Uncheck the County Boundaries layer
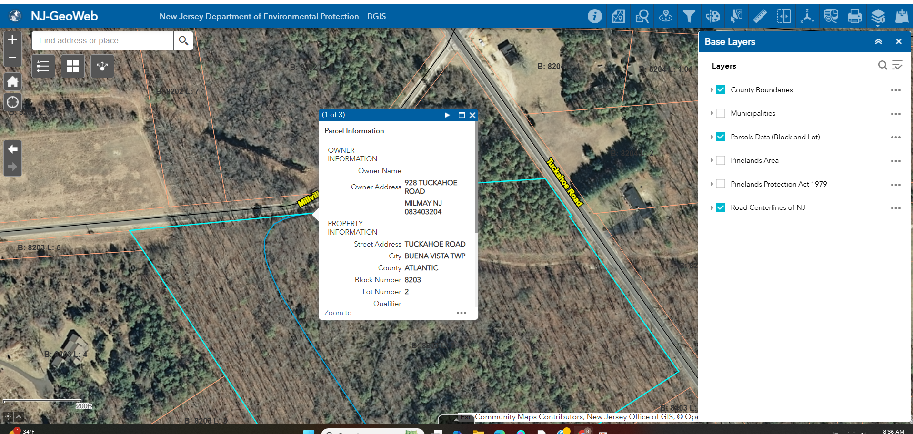The image size is (913, 434). [721, 90]
